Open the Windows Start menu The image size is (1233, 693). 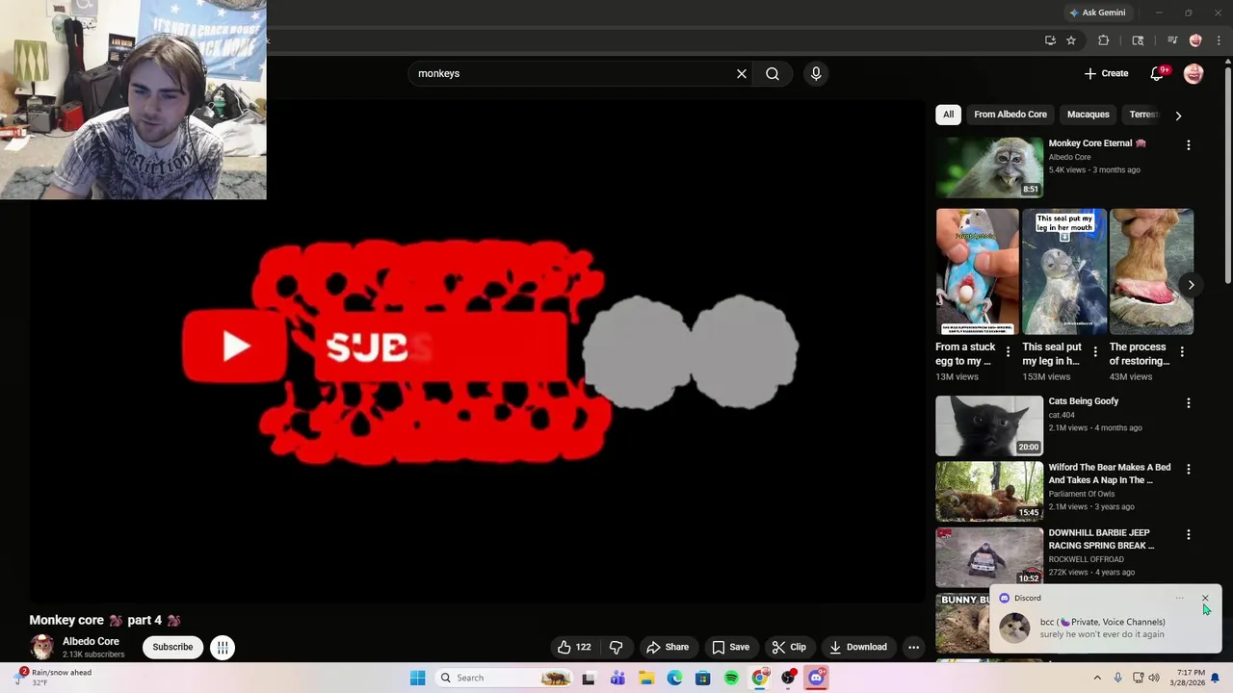(x=417, y=678)
